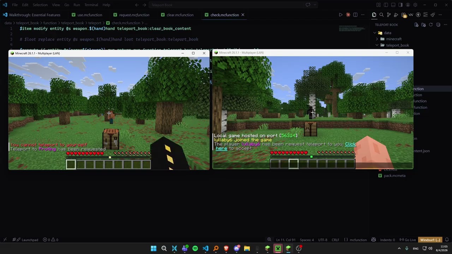Click the Ln 11, Col 91 indicator
452x254 pixels.
pos(286,240)
